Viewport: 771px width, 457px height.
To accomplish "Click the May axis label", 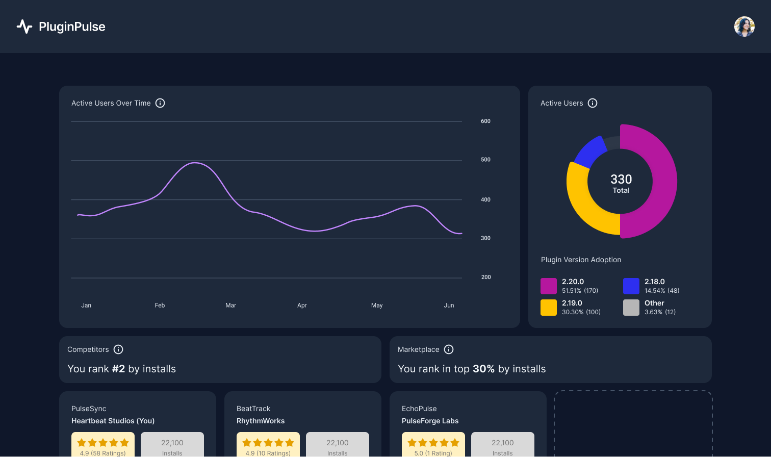I will [x=377, y=305].
